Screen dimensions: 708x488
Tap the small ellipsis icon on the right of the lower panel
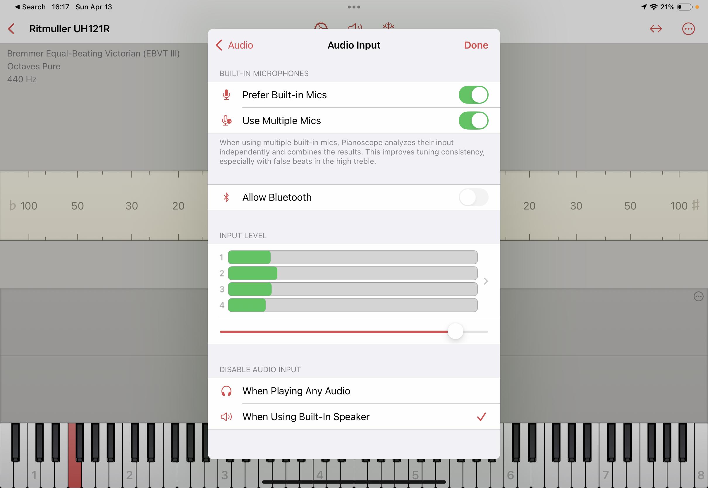[x=698, y=296]
